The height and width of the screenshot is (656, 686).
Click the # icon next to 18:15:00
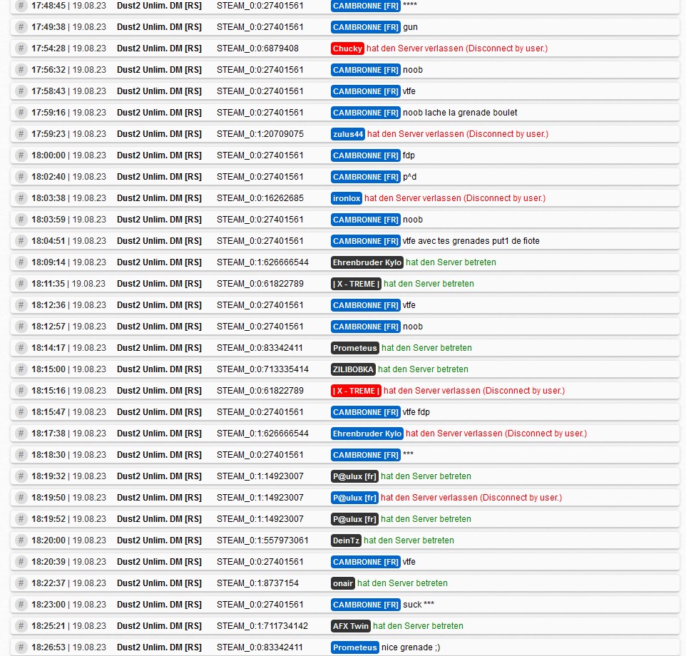(21, 370)
